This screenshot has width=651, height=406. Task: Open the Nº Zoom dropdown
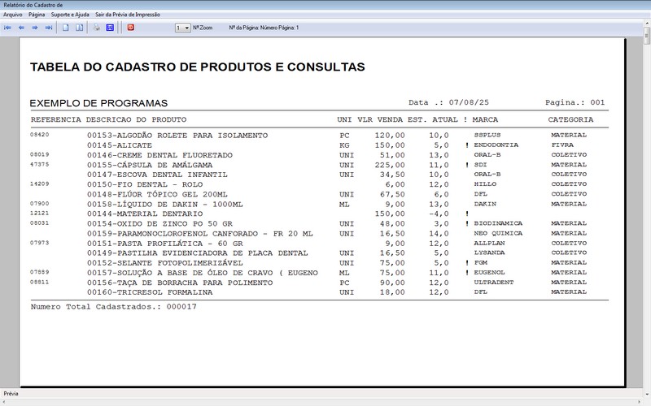[x=182, y=28]
